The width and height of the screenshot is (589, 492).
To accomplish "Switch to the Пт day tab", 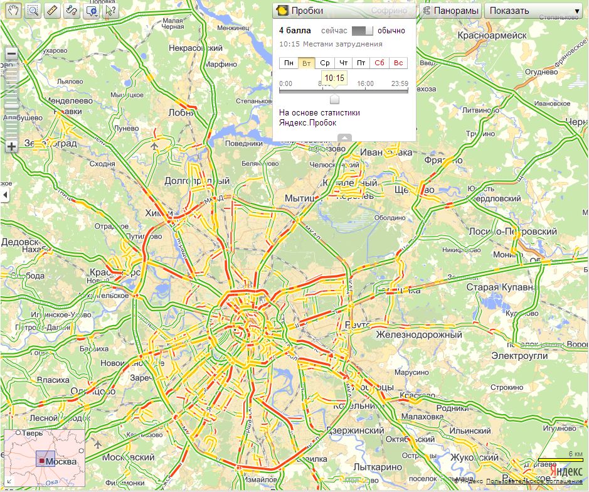I will tap(361, 63).
